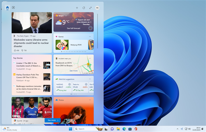Open the profile avatar settings
206x132 pixels.
click(x=97, y=8)
